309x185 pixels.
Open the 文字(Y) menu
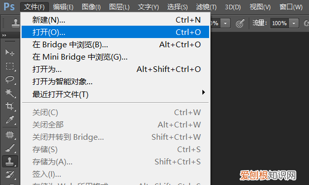coord(148,7)
